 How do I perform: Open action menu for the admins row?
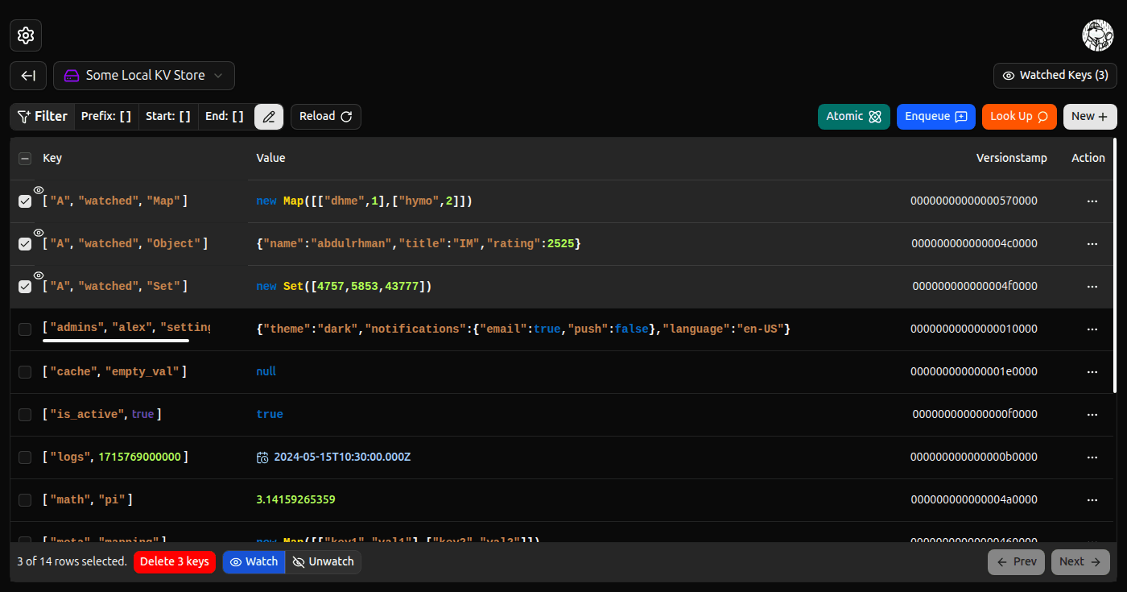[1092, 329]
